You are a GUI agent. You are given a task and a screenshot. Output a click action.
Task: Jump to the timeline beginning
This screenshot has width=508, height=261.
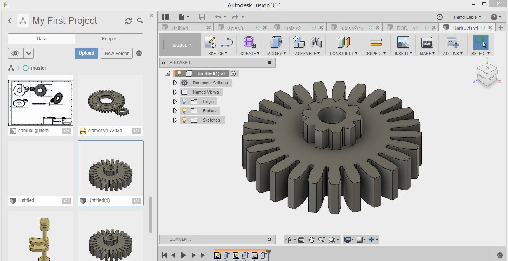[164, 255]
